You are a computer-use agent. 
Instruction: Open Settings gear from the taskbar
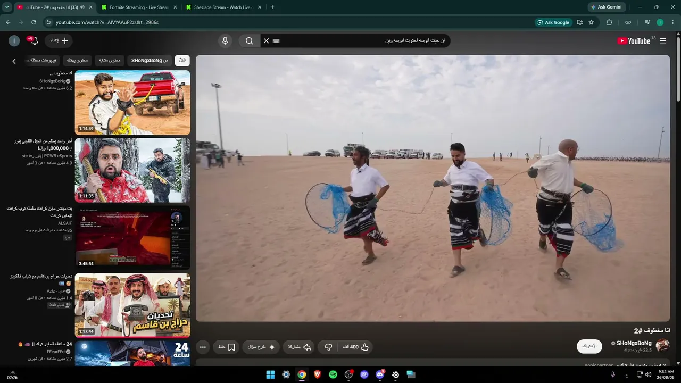286,374
